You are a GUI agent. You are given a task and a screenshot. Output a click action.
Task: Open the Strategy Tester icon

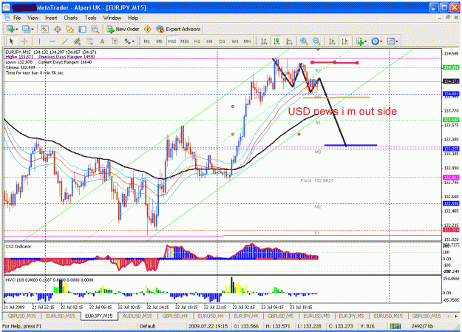[x=95, y=29]
